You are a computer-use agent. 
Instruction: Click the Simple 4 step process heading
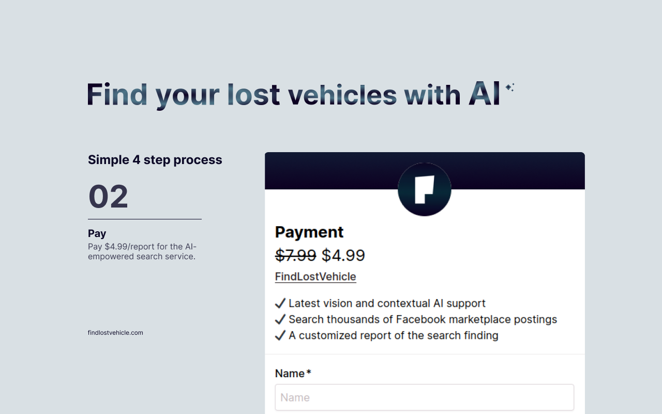[155, 160]
